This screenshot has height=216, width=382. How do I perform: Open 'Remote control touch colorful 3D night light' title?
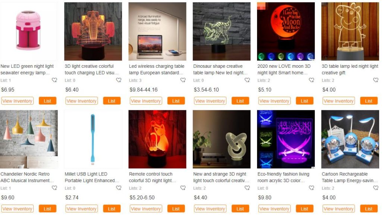(x=153, y=177)
